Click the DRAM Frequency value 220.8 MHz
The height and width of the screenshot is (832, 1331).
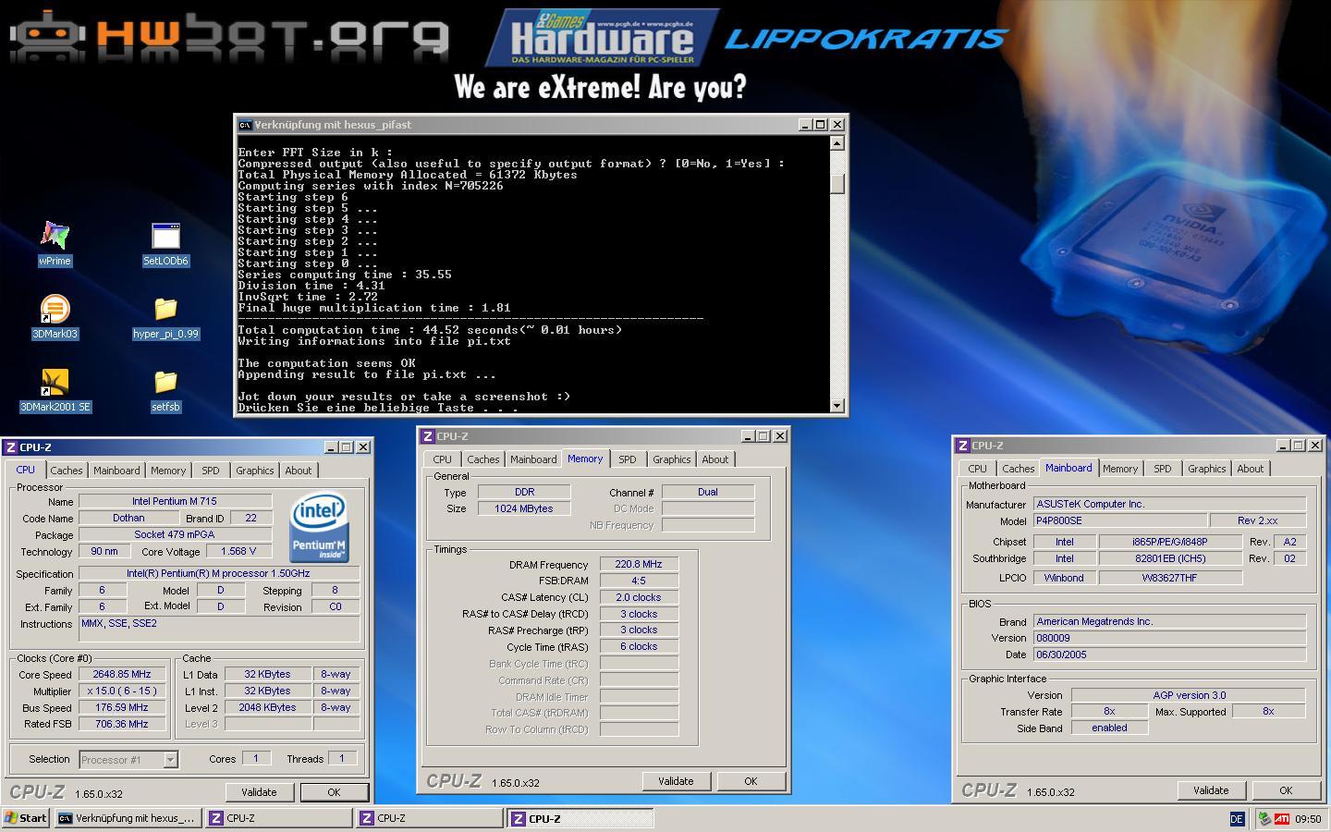point(639,564)
